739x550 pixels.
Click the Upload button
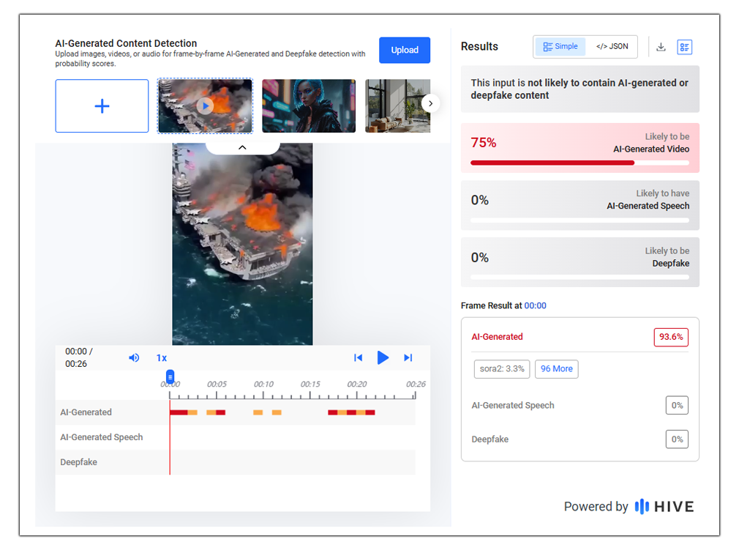pyautogui.click(x=404, y=50)
